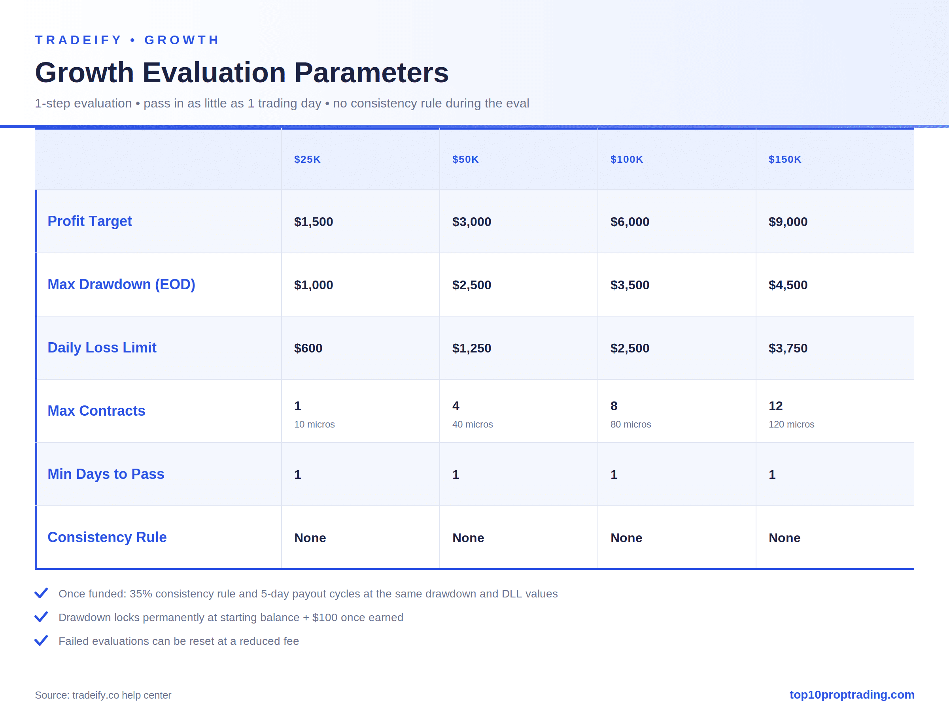949x716 pixels.
Task: Click max contracts value 8 for $100K
Action: pos(614,406)
